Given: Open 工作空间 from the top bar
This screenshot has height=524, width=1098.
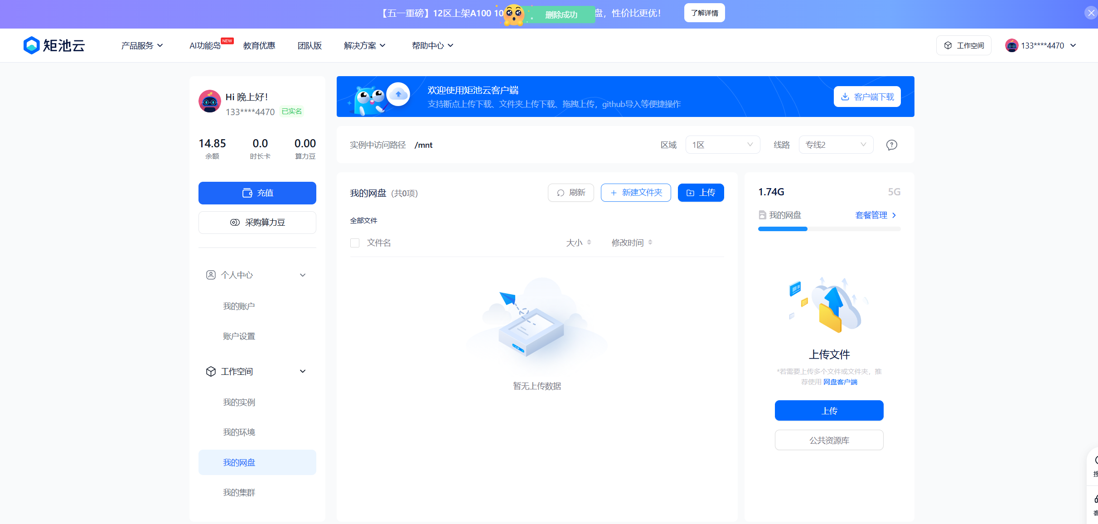Looking at the screenshot, I should 964,45.
